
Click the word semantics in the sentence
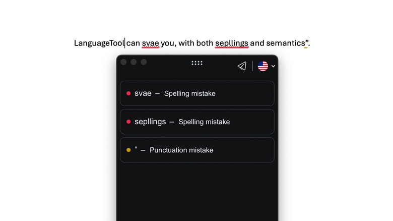pos(285,43)
